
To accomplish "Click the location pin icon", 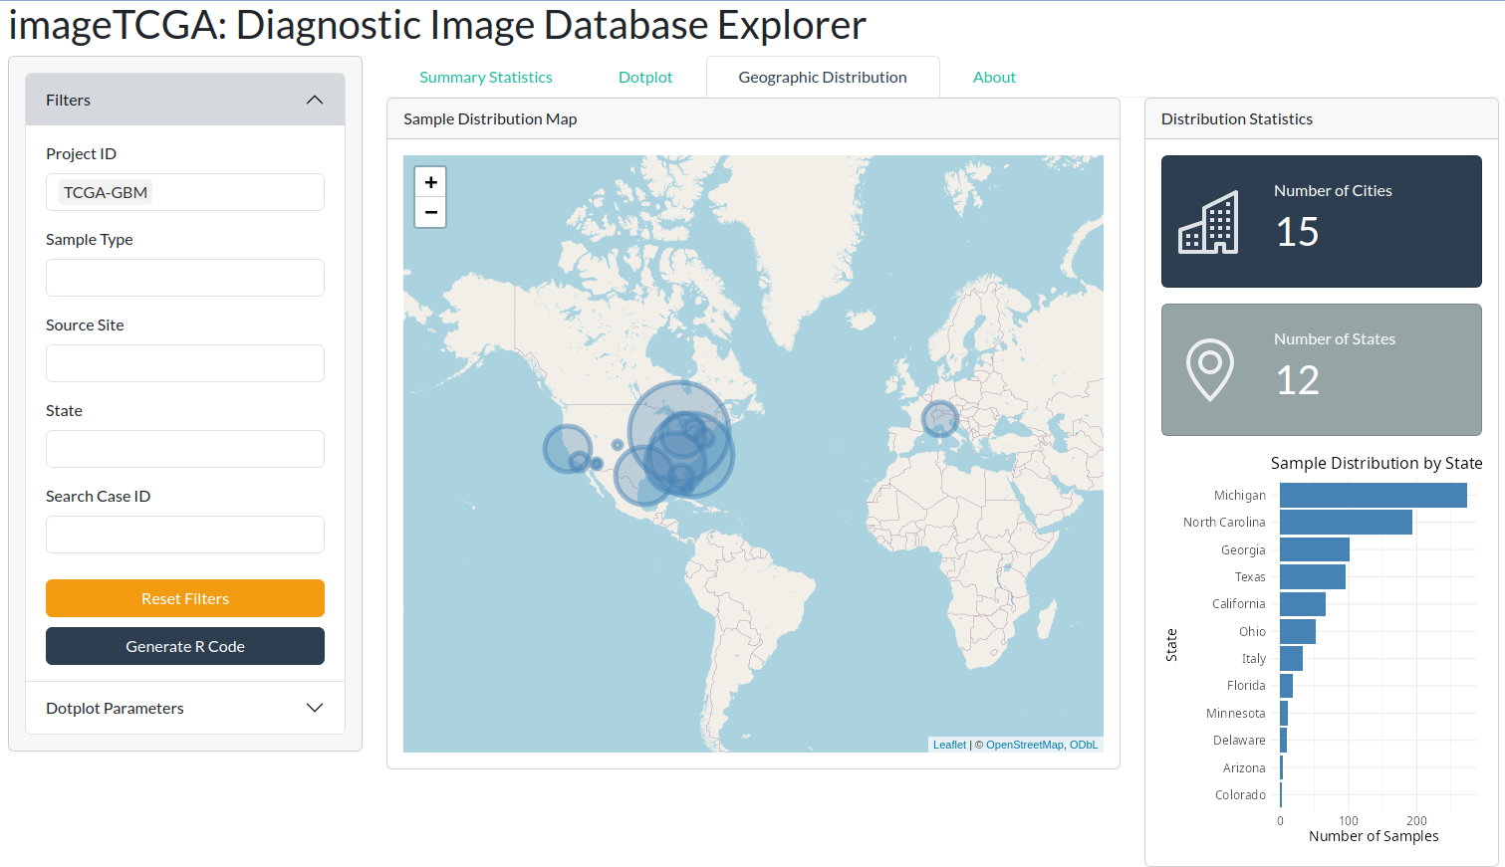I will pos(1209,369).
